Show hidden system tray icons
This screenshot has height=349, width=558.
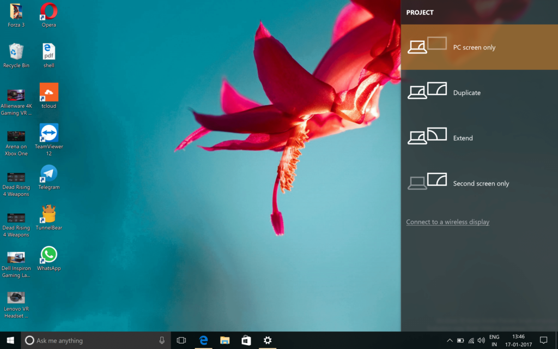pos(450,340)
